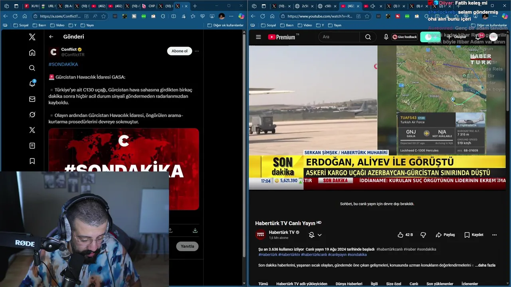This screenshot has height=287, width=511.
Task: Open Grok icon in X sidebar
Action: point(32,115)
